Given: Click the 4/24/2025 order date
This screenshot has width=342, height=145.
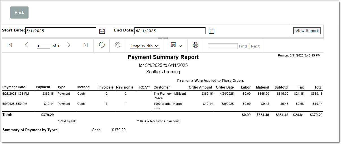Looking at the screenshot, I should 227,94.
